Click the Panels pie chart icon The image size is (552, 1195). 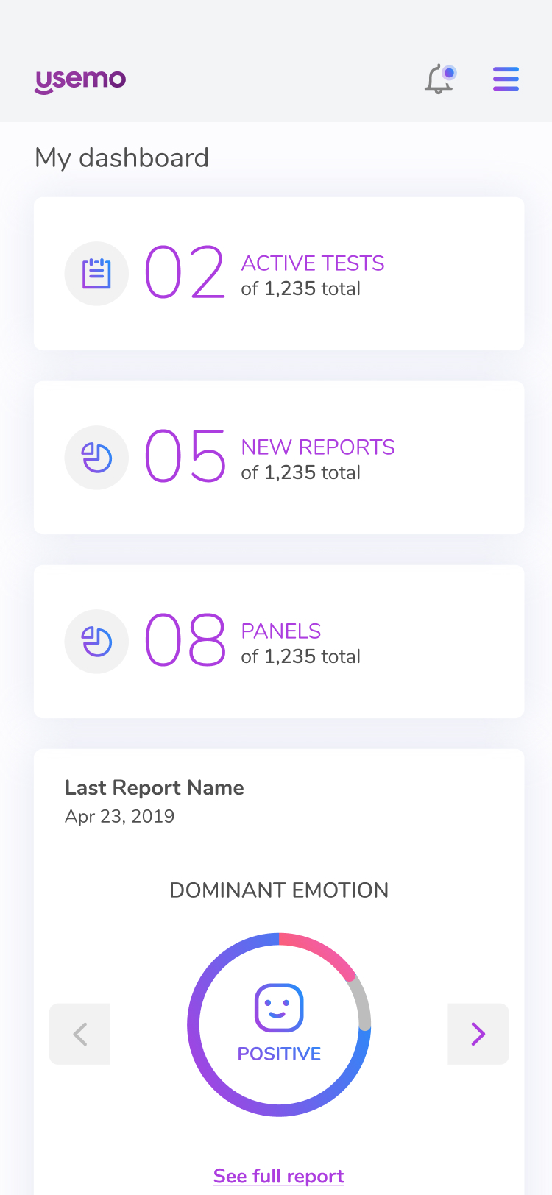point(96,642)
